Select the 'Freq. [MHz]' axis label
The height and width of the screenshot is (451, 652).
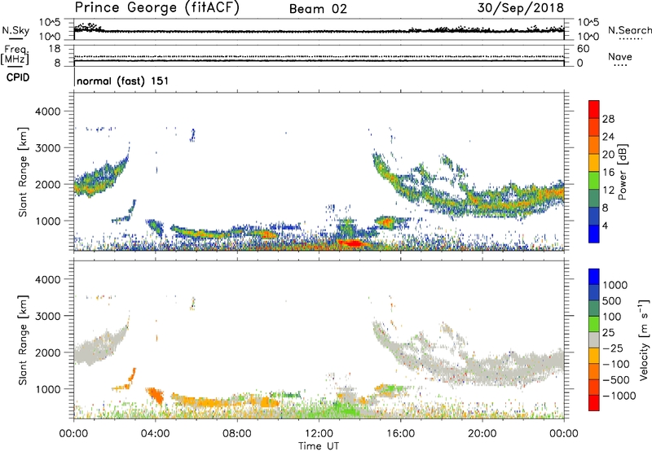[x=15, y=55]
